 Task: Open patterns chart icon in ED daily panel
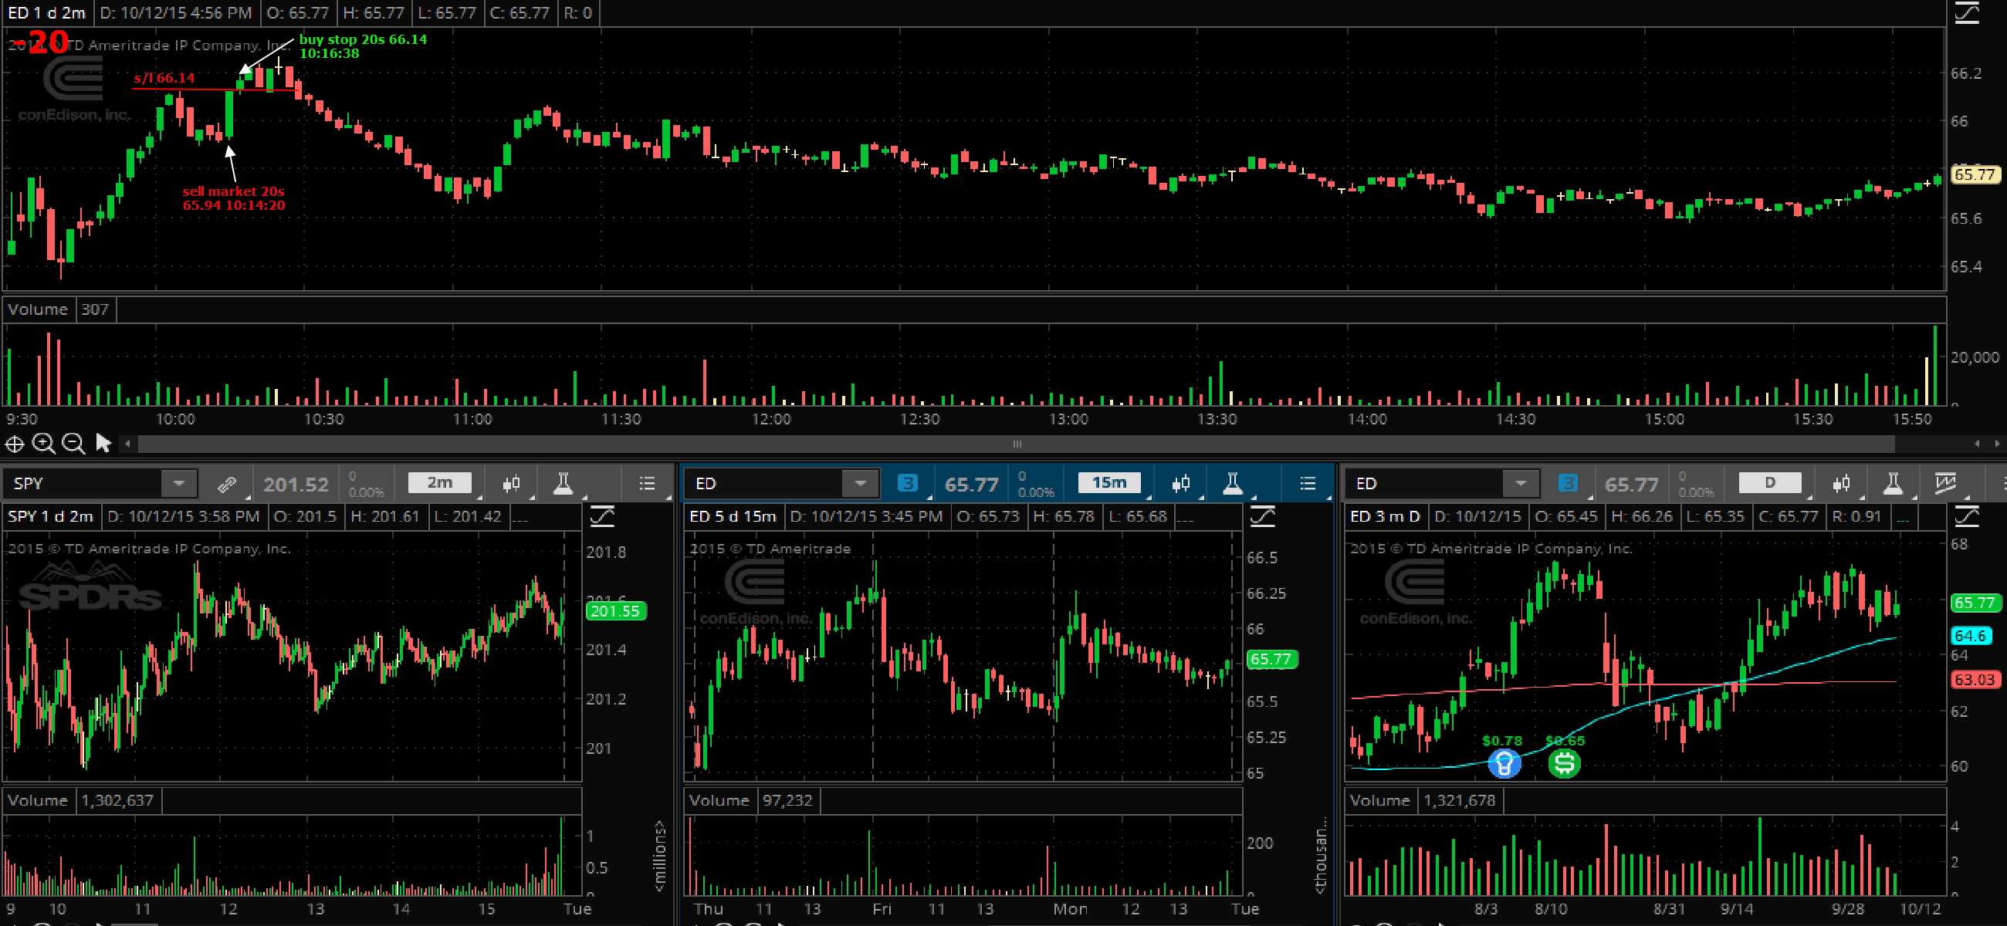pyautogui.click(x=1945, y=484)
